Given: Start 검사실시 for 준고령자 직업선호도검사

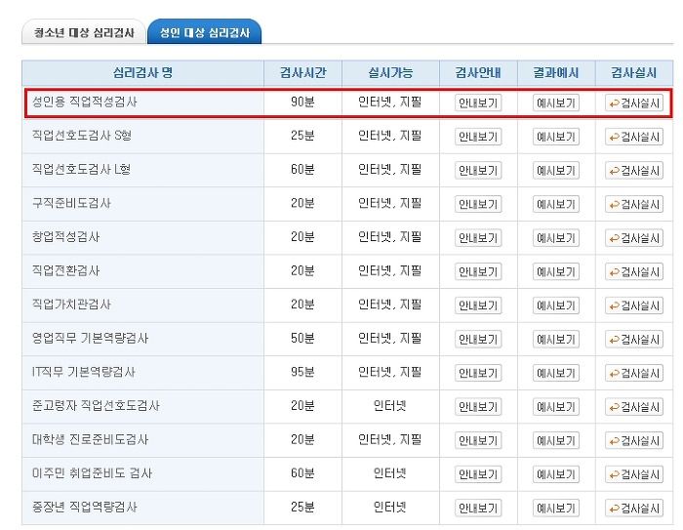Looking at the screenshot, I should coord(634,407).
